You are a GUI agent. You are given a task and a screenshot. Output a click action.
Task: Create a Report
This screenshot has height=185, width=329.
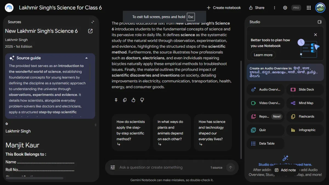(x=266, y=116)
